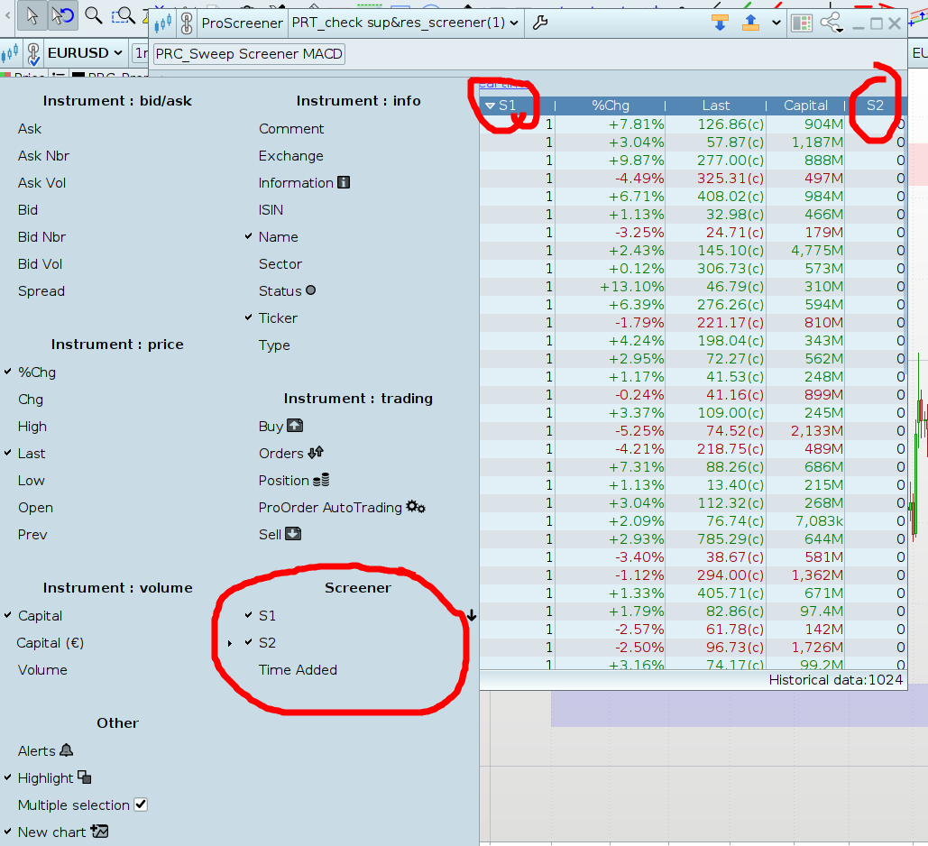Viewport: 928px width, 846px height.
Task: Click the -5.25% change cell
Action: [x=639, y=430]
